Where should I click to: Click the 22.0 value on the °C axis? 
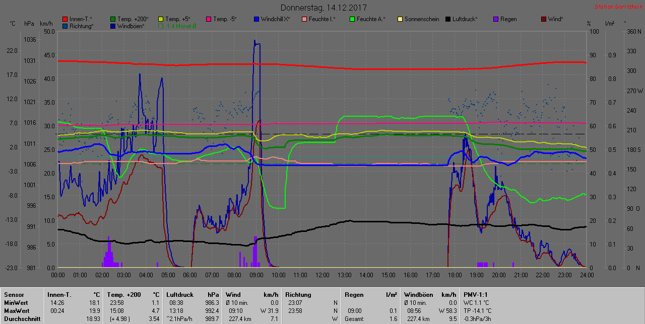[12, 50]
